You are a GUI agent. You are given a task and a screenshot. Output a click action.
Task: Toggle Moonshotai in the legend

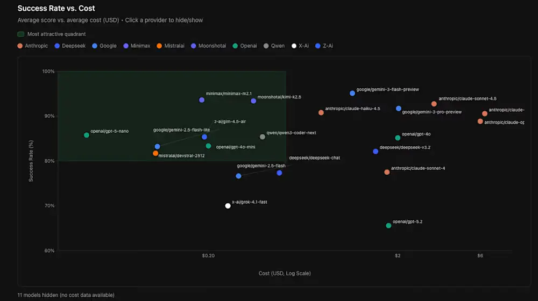209,46
